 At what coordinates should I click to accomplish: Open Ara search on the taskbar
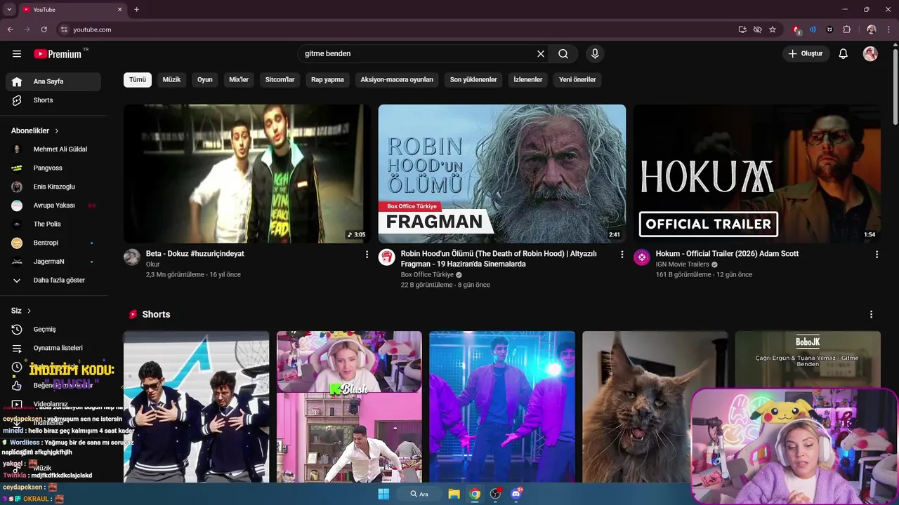point(419,494)
